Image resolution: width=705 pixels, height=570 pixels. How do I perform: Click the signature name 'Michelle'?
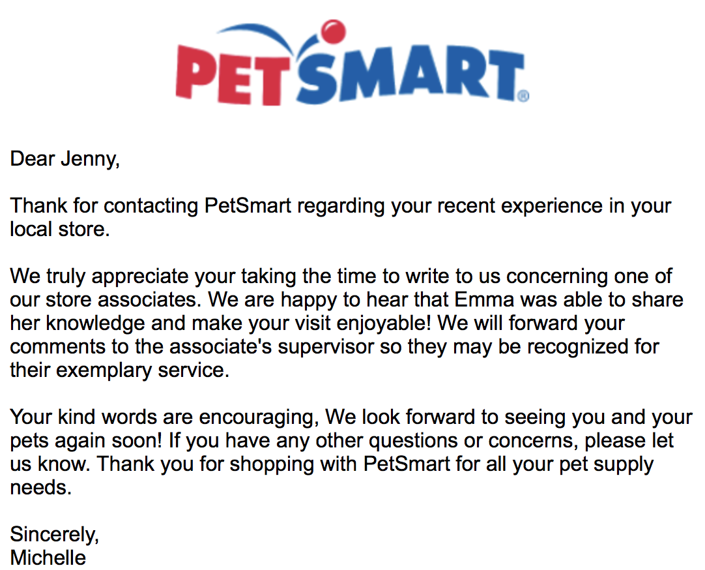click(48, 558)
